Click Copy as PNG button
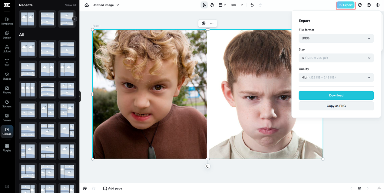Viewport: 384px width, 193px height. tap(336, 106)
